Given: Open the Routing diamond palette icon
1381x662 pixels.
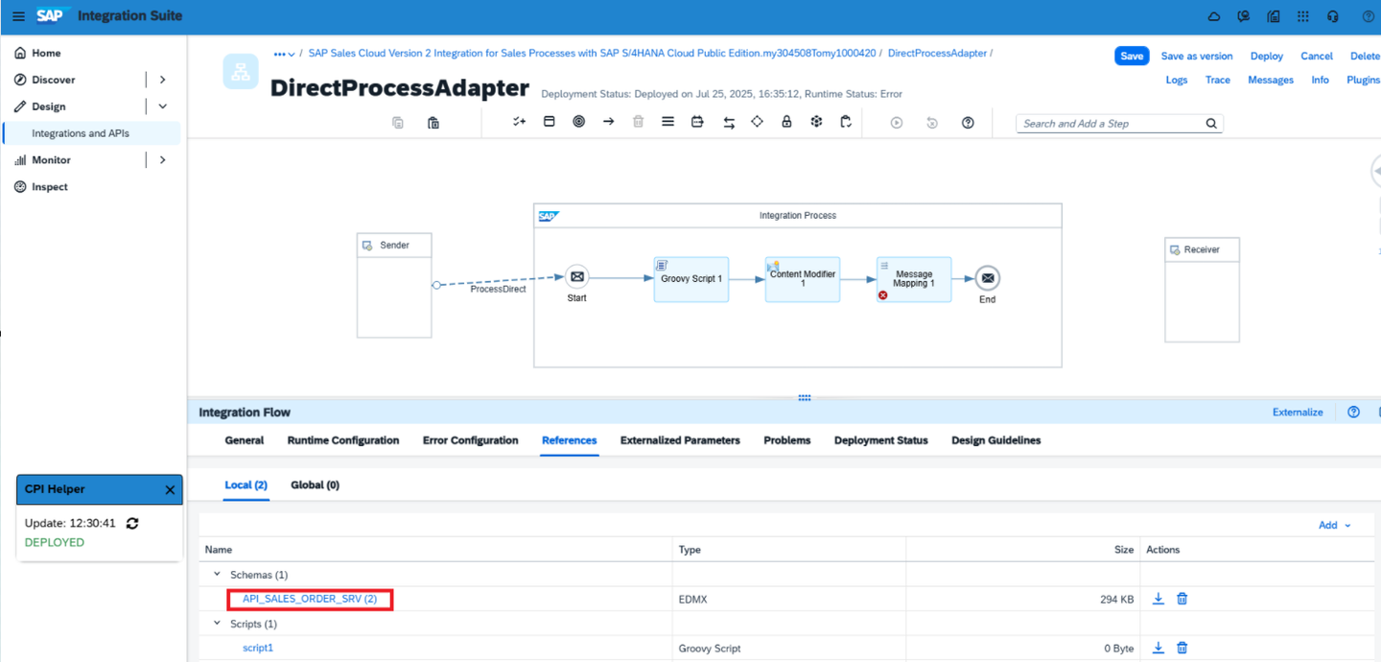Looking at the screenshot, I should point(757,122).
